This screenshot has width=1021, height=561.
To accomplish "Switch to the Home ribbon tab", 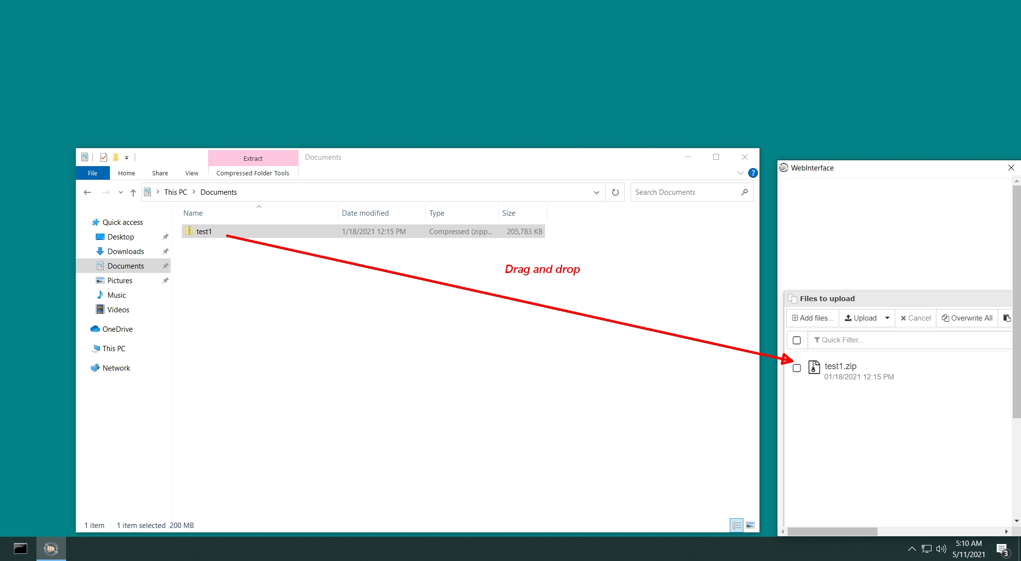I will (x=126, y=173).
